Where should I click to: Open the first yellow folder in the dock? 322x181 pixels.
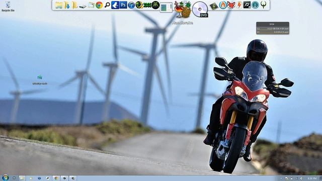pyautogui.click(x=59, y=5)
